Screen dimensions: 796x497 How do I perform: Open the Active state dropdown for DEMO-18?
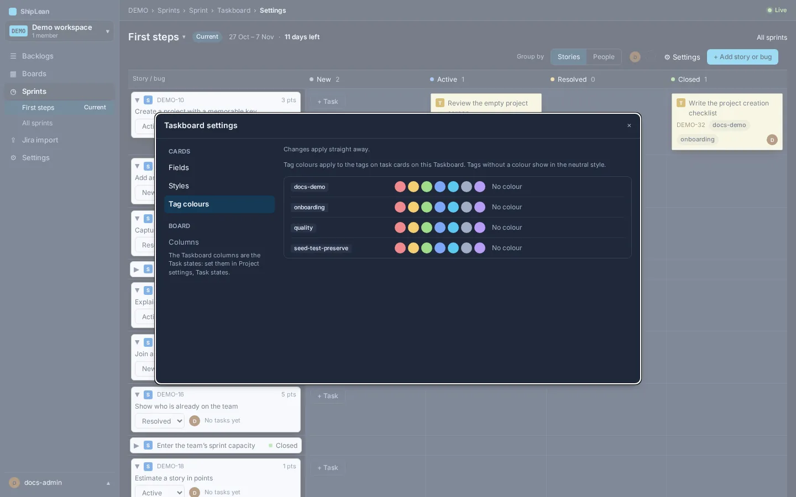click(160, 491)
